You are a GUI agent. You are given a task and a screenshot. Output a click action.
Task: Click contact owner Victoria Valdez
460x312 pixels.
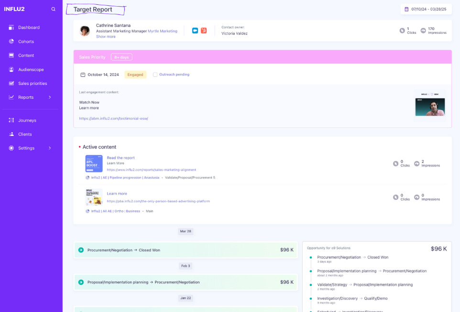(234, 33)
